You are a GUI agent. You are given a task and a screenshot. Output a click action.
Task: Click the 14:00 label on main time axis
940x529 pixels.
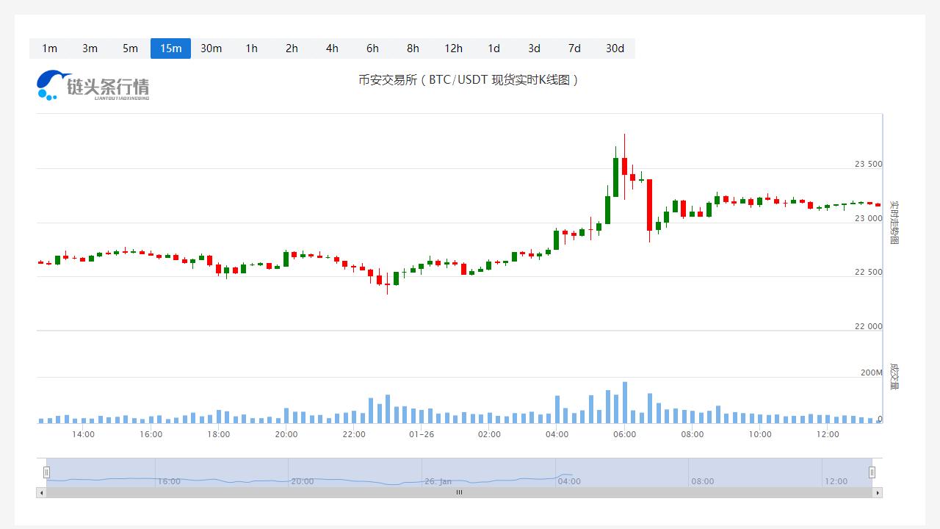click(83, 434)
